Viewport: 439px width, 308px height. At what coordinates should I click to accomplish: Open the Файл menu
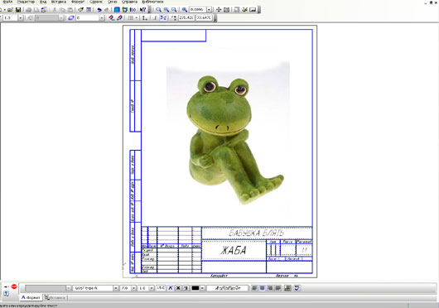pos(7,2)
